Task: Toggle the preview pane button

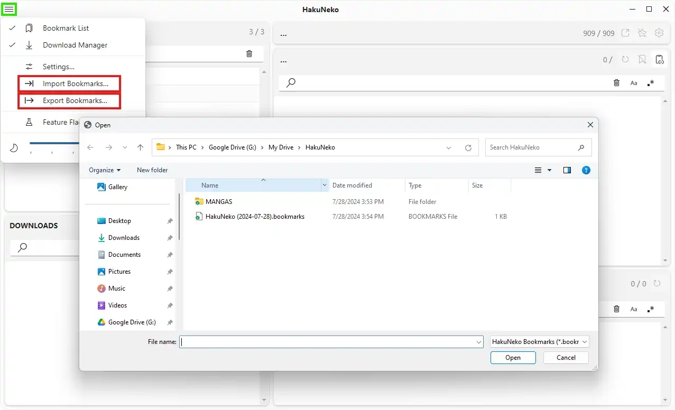Action: click(567, 170)
